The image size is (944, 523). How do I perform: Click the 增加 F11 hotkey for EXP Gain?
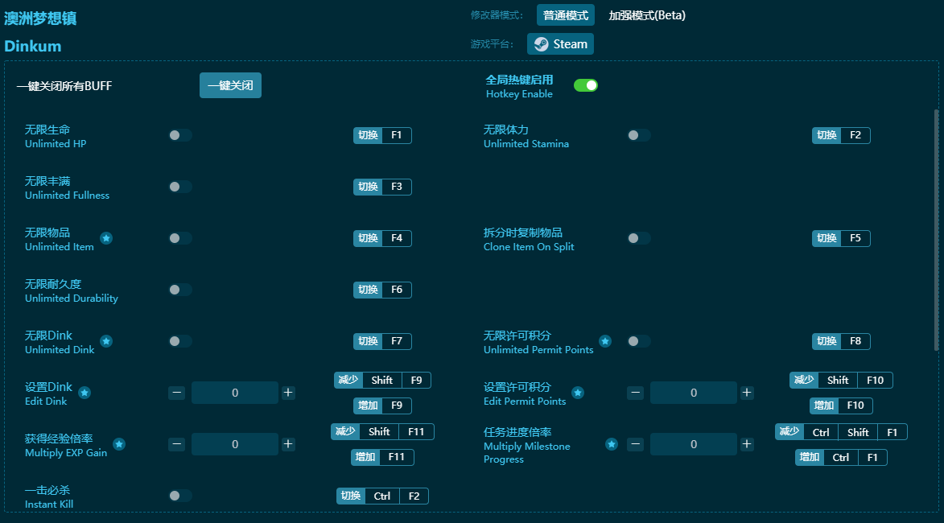coord(382,457)
